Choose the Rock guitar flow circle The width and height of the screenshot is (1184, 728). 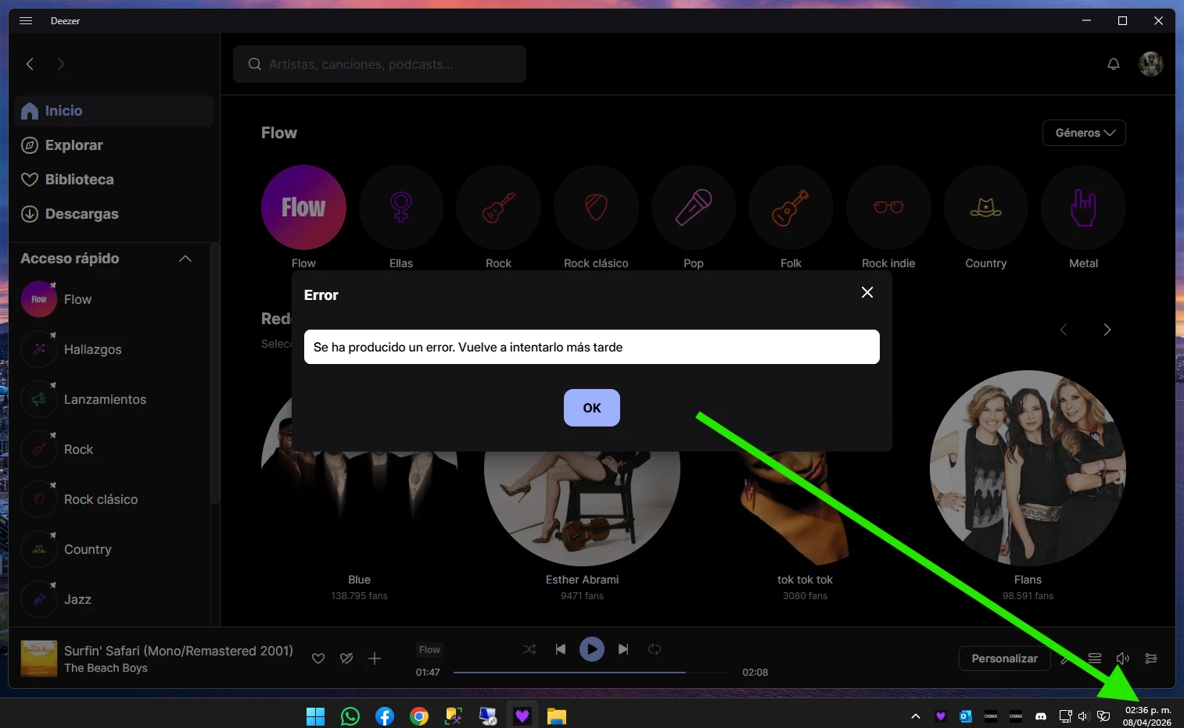click(x=498, y=207)
